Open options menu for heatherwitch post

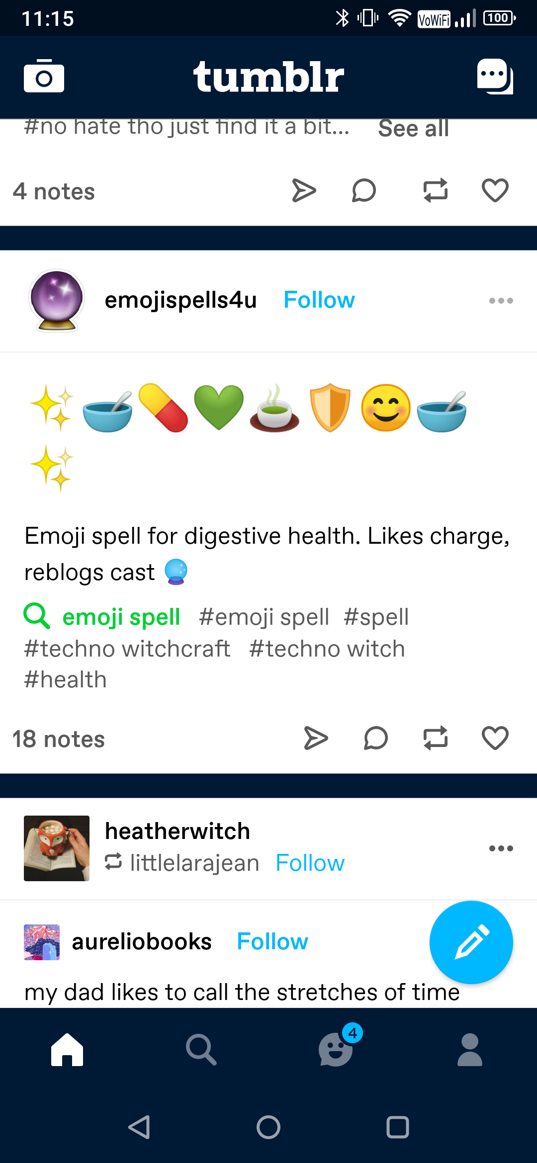[x=501, y=848]
